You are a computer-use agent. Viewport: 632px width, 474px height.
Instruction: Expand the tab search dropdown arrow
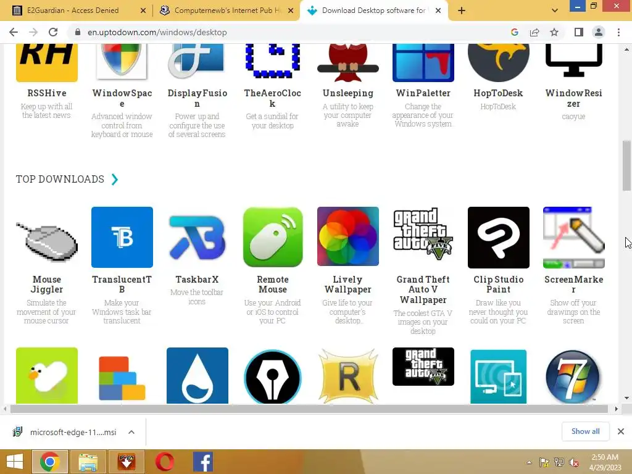pyautogui.click(x=555, y=10)
